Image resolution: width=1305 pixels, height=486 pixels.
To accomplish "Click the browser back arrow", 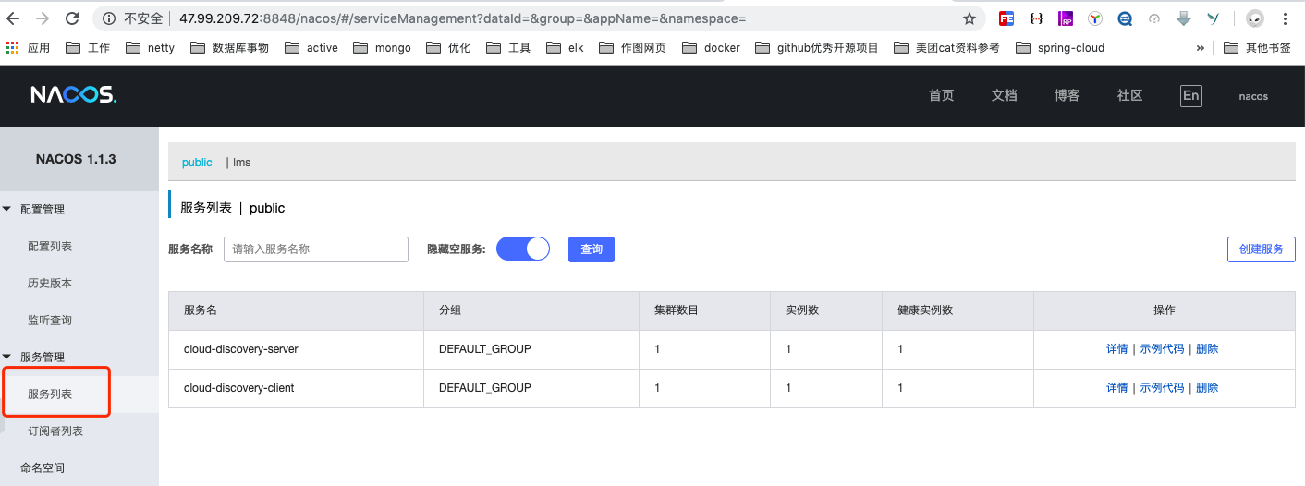I will pos(14,18).
